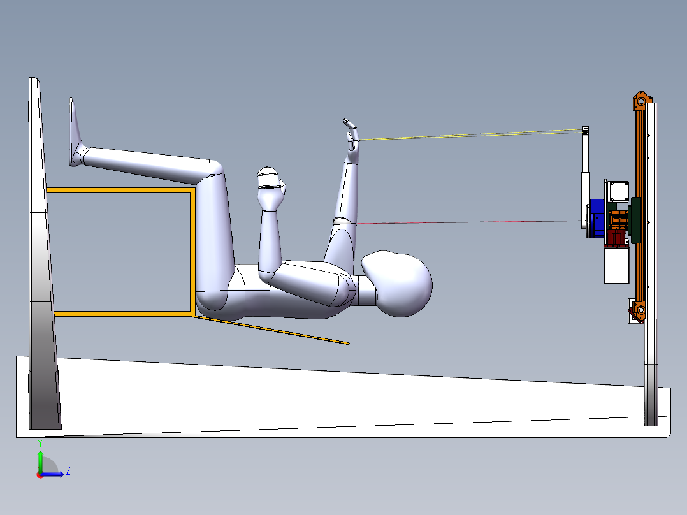Click the red origin dot of the triad
The height and width of the screenshot is (515, 687).
[x=40, y=475]
